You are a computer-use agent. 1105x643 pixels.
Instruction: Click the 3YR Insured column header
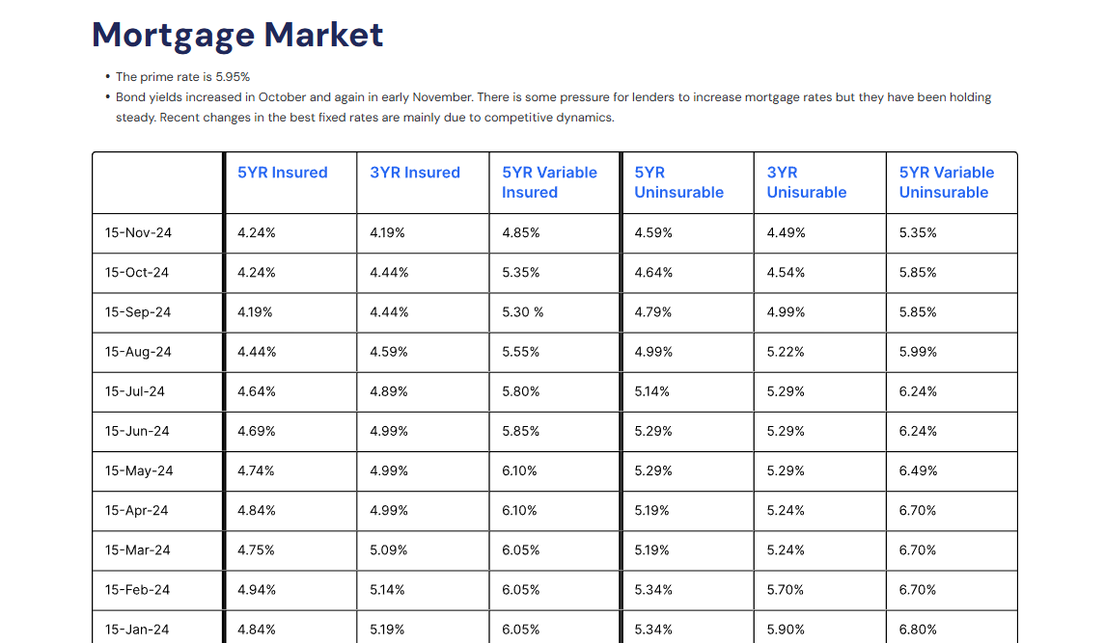(415, 173)
